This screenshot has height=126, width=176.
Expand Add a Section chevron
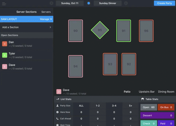click(x=50, y=27)
